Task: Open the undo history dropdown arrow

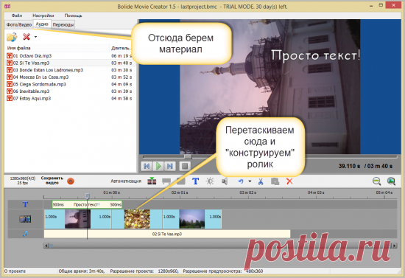Action: 250,181
